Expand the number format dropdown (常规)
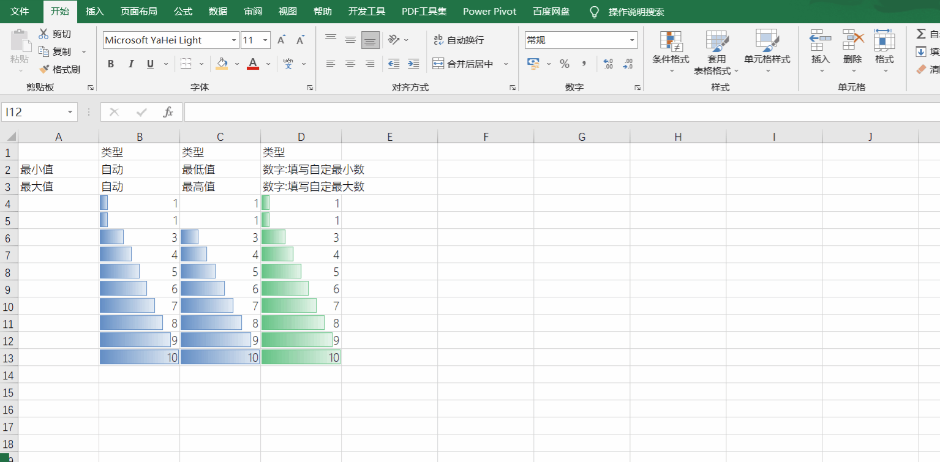The image size is (940, 462). click(x=632, y=40)
